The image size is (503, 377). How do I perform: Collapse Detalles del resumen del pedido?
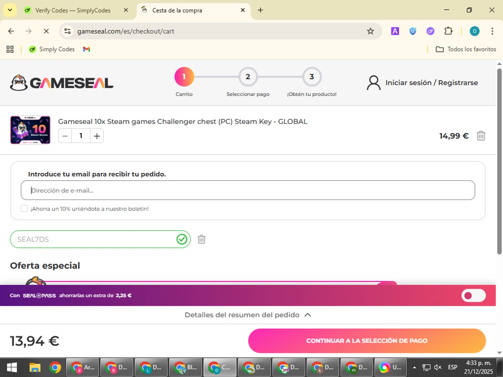click(248, 315)
